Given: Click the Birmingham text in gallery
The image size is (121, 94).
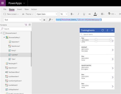Looking at the screenshot, I should [x=85, y=69].
